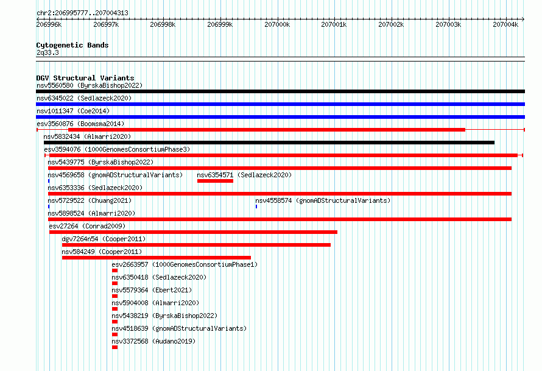Image resolution: width=542 pixels, height=371 pixels.
Task: Click the DGV Structural Variants track title
Action: (85, 78)
